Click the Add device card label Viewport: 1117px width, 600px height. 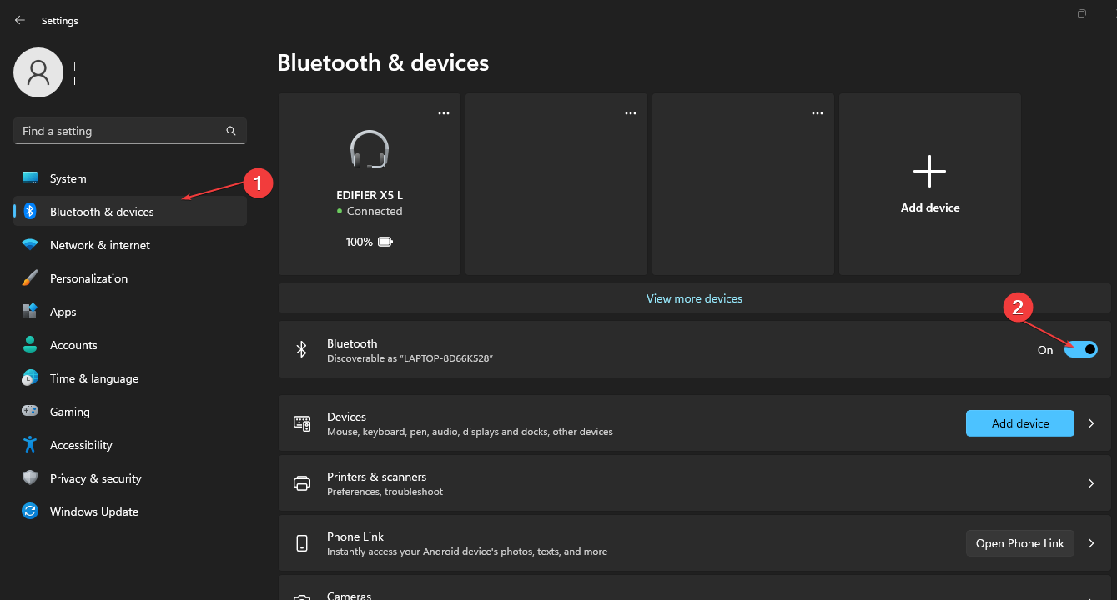coord(930,207)
